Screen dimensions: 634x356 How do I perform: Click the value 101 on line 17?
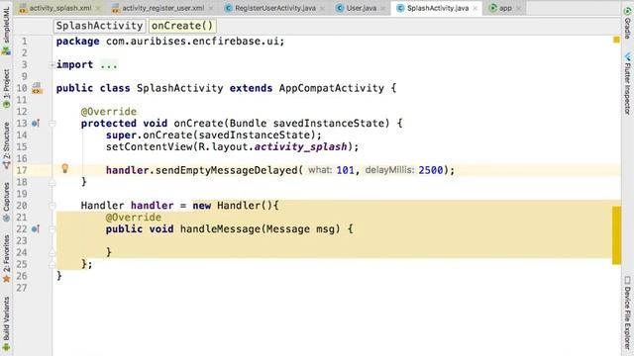pos(346,170)
